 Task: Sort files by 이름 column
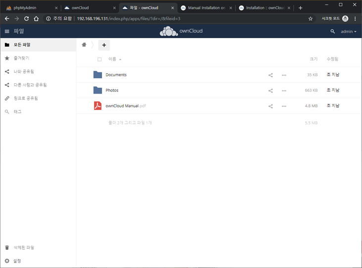[x=112, y=59]
